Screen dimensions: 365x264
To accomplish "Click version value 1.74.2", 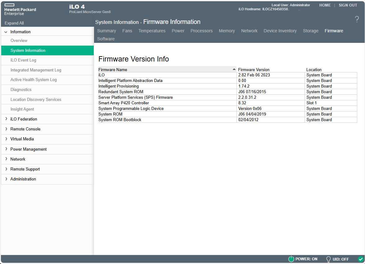I will click(244, 86).
